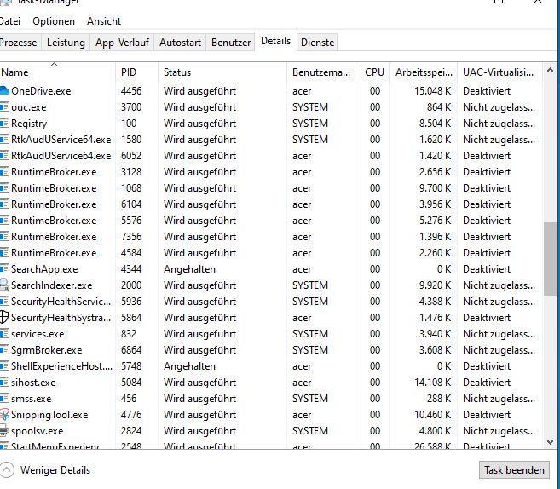Click the smss.exe process icon

click(x=4, y=399)
